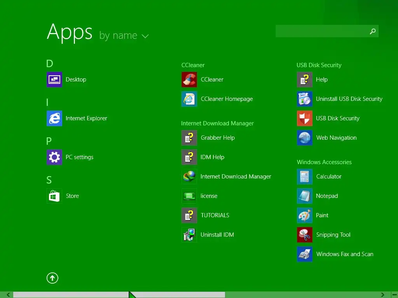Click the letter I section header
The height and width of the screenshot is (298, 398).
pos(47,102)
